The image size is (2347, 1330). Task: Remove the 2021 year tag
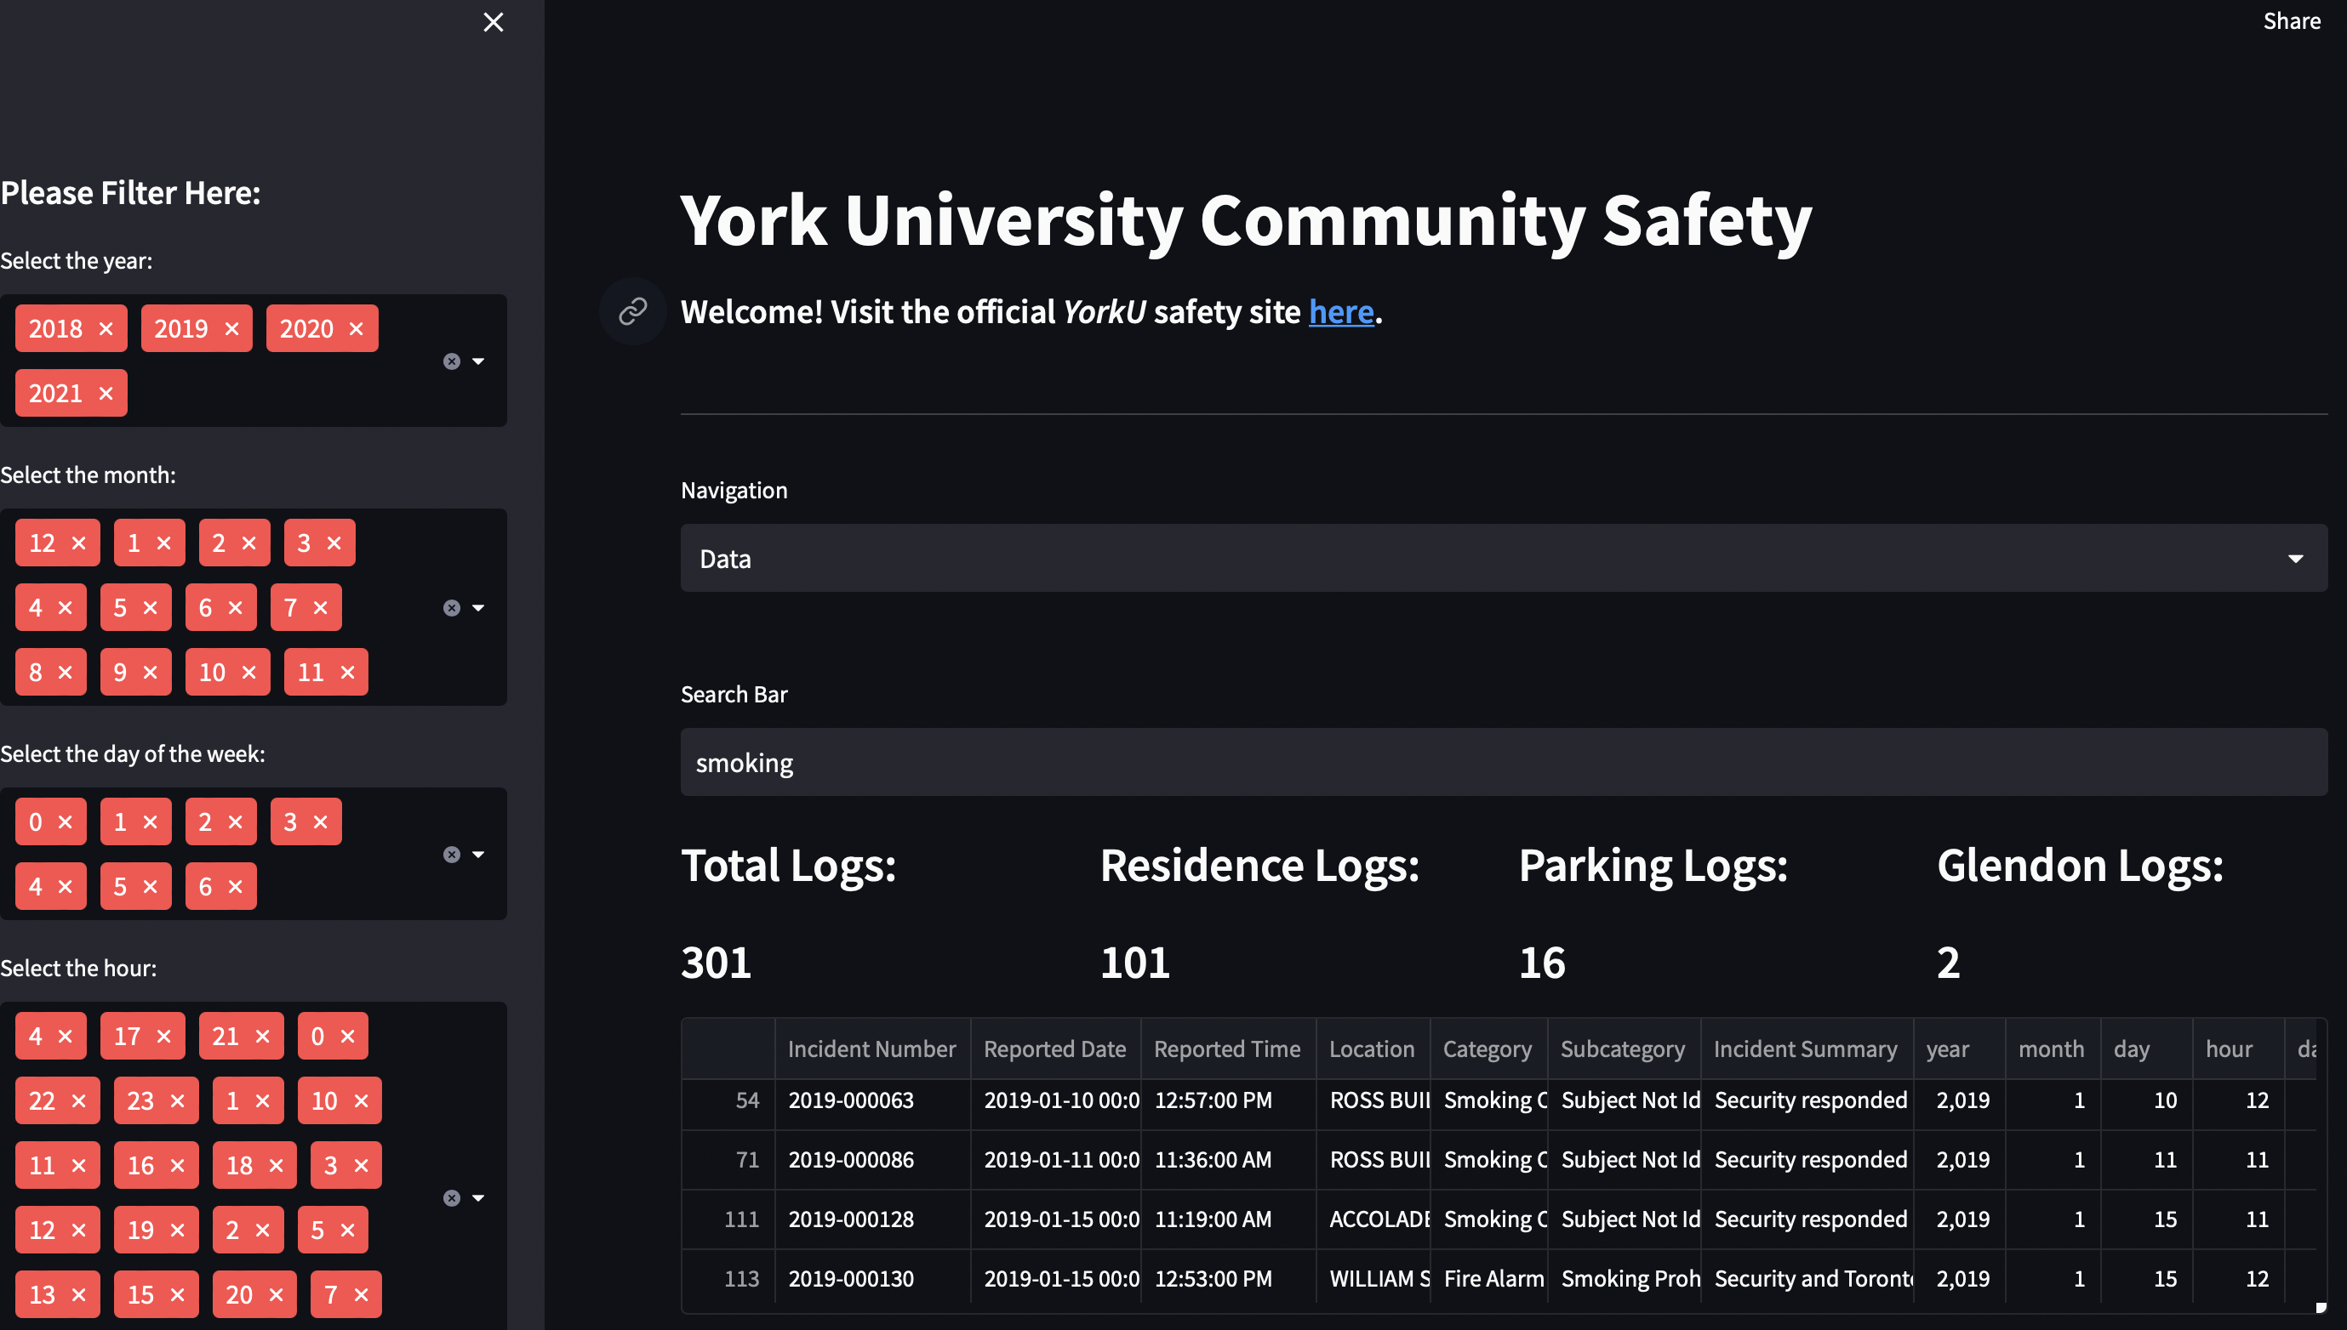106,394
